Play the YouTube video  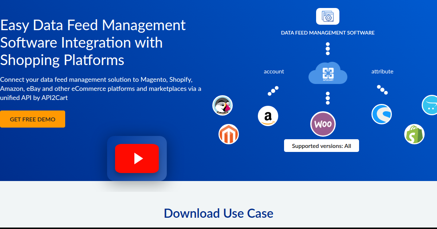137,158
